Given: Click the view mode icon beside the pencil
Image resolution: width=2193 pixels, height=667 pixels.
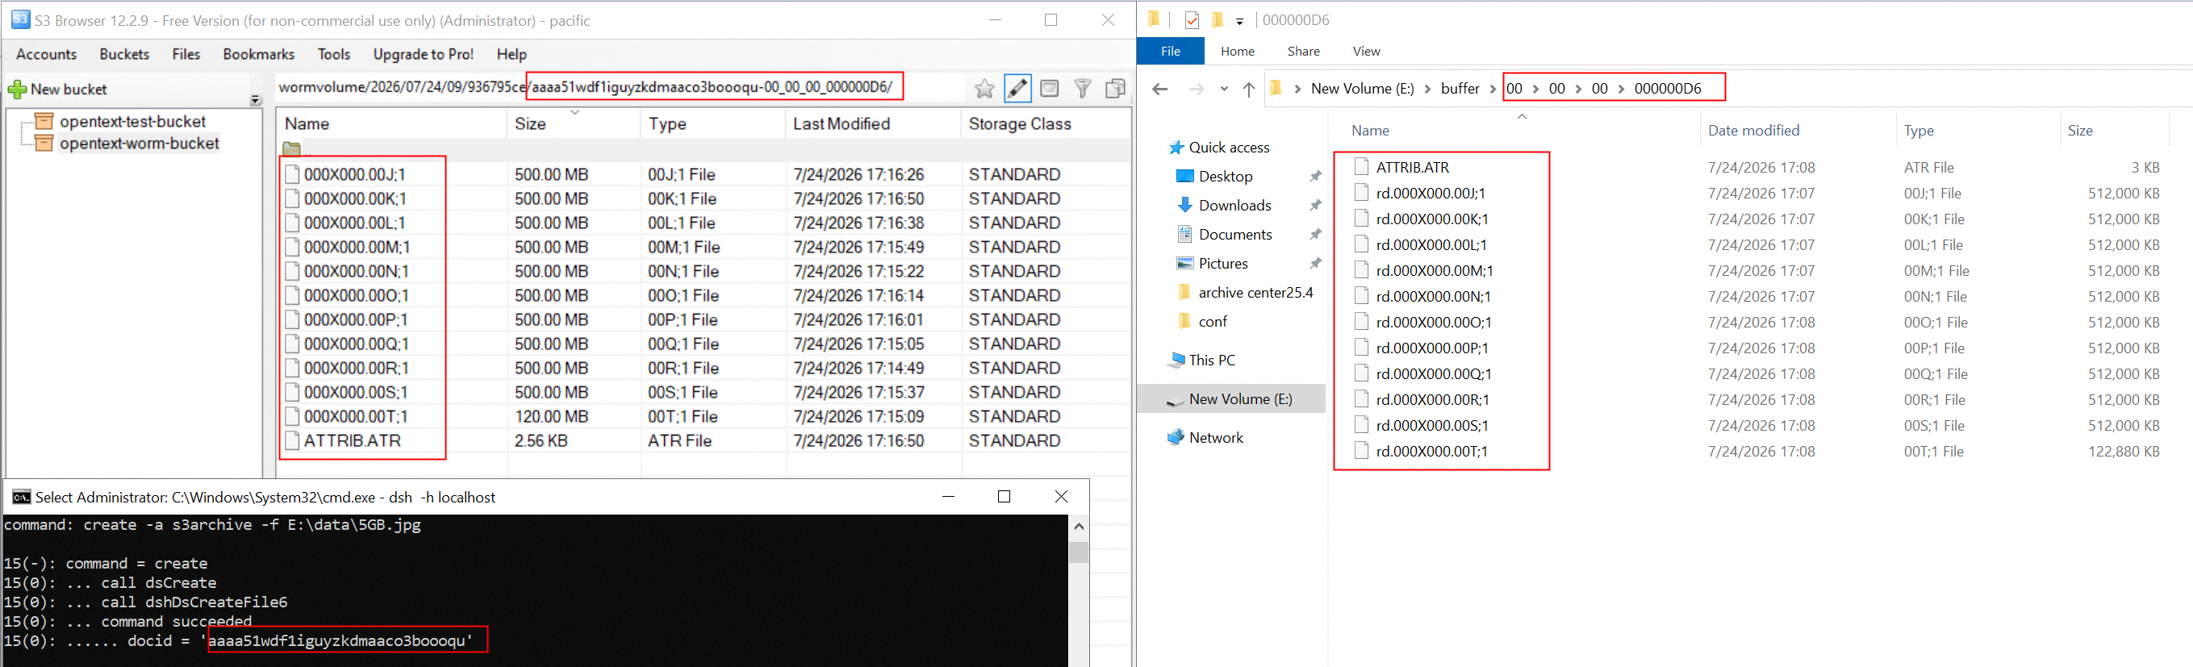Looking at the screenshot, I should coord(1050,89).
